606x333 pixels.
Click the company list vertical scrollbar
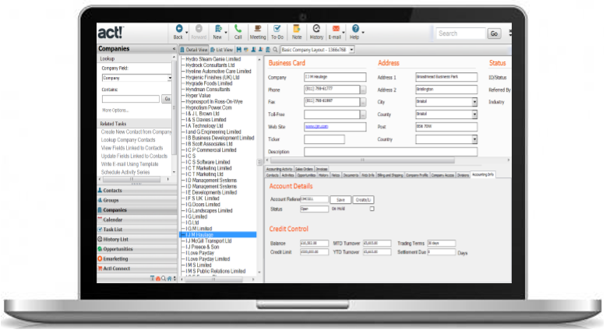(259, 162)
